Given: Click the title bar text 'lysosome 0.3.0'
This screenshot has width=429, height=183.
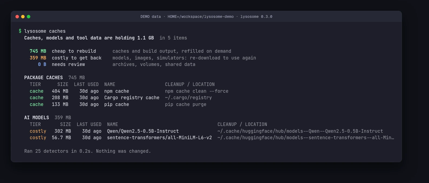Looking at the screenshot, I should (256, 17).
